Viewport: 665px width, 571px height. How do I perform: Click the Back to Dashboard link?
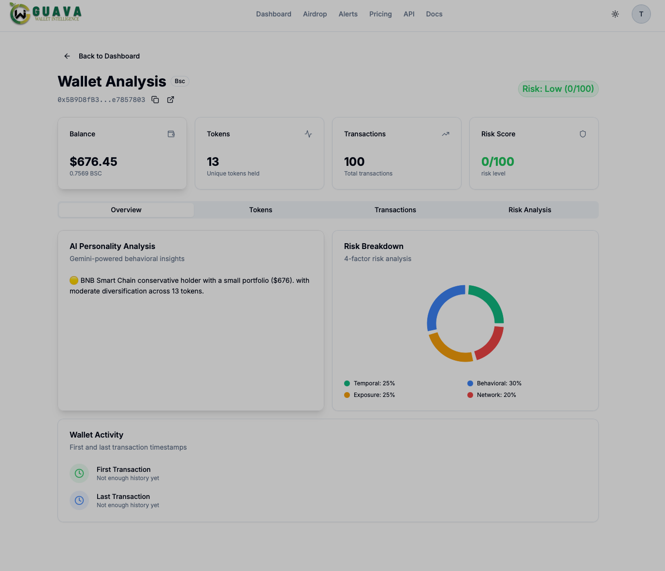coord(109,56)
